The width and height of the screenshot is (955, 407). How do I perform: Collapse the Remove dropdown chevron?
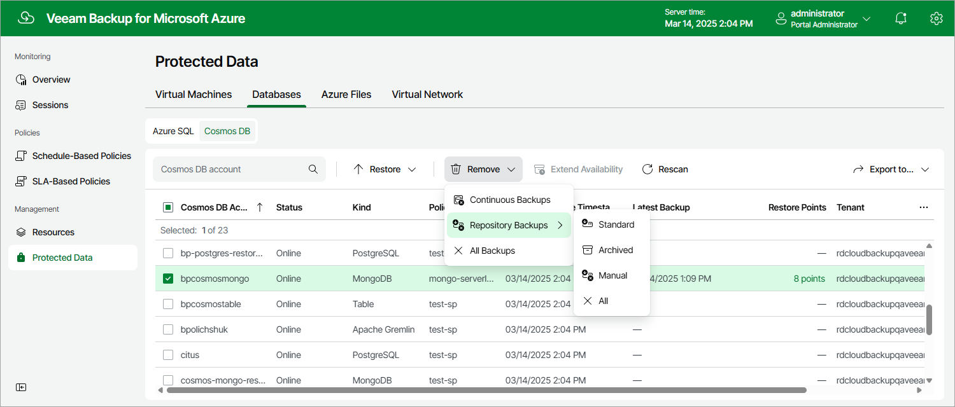click(511, 170)
